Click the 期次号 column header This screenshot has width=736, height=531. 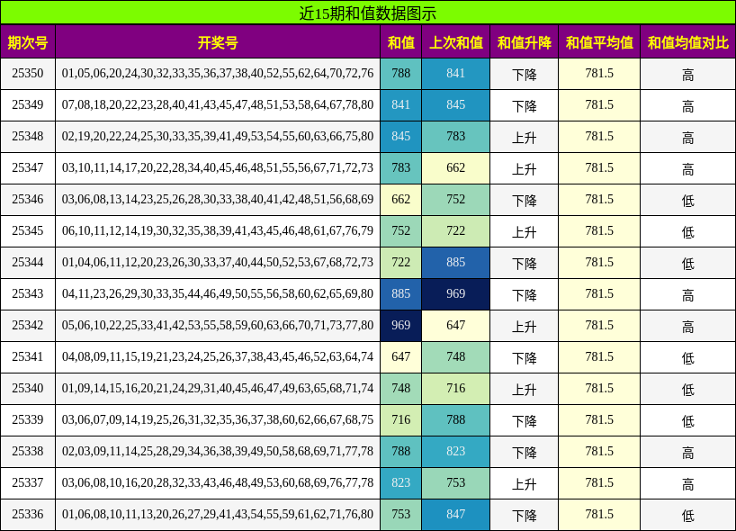30,41
